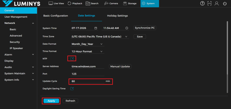Open Basic under Network
The image size is (231, 109).
point(13,29)
